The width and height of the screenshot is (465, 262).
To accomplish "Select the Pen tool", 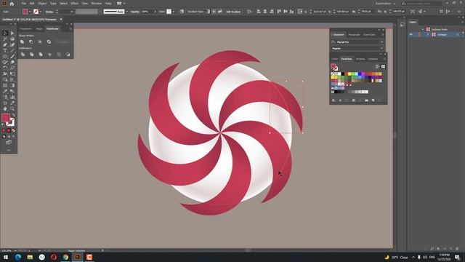I will 5,45.
